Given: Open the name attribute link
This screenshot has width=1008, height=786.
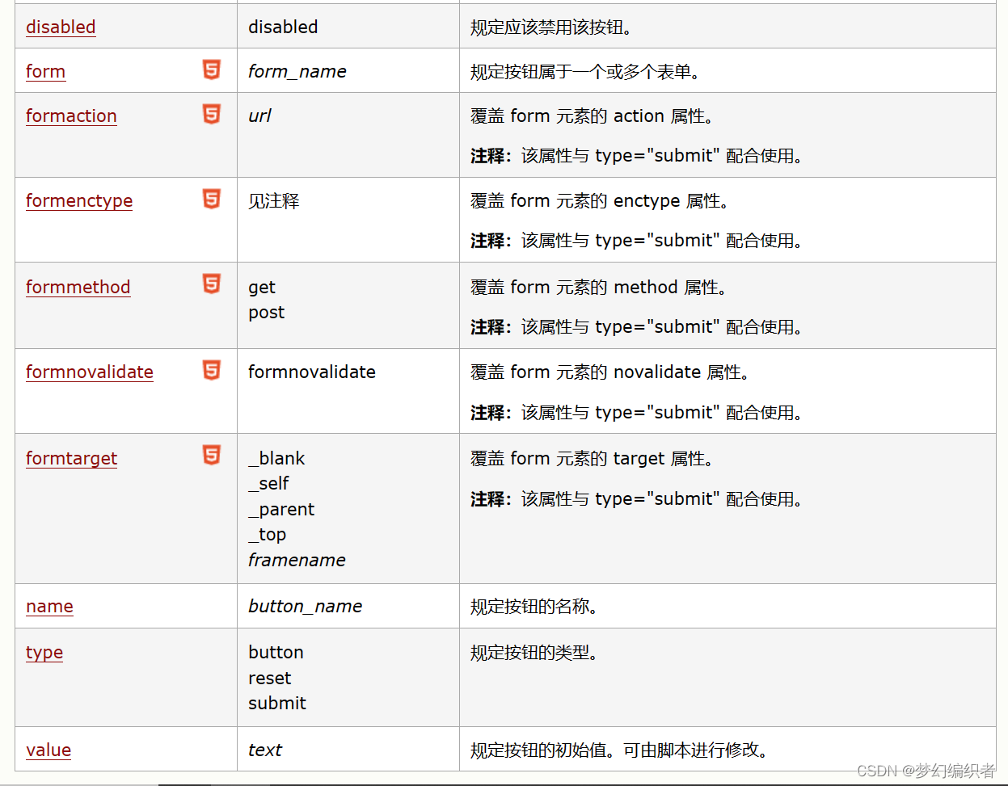Looking at the screenshot, I should tap(49, 606).
